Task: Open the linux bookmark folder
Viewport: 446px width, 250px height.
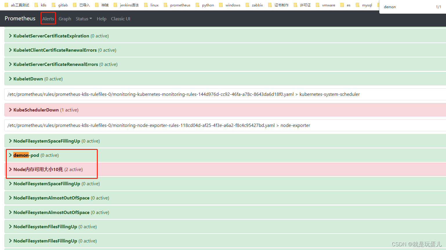Action: [x=151, y=5]
